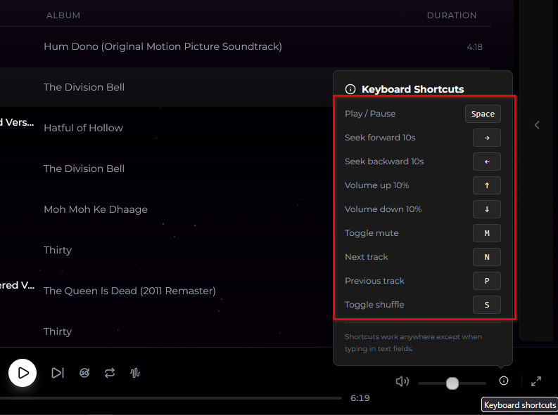
Task: Click the Toggle shuffle label
Action: [374, 305]
